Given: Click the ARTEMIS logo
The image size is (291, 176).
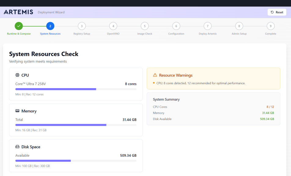Looking at the screenshot, I should (18, 12).
